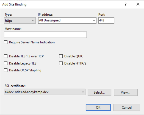The image size is (144, 115).
Task: Enable Require Server Name Indication
Action: (x=6, y=42)
